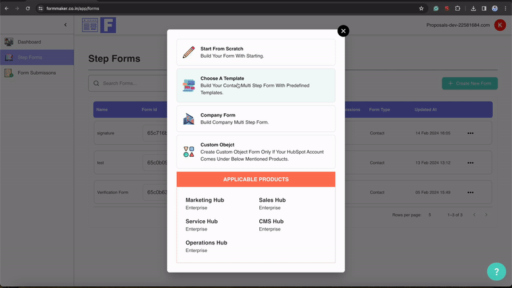Click green extension icon in toolbar
This screenshot has width=512, height=288.
[436, 8]
